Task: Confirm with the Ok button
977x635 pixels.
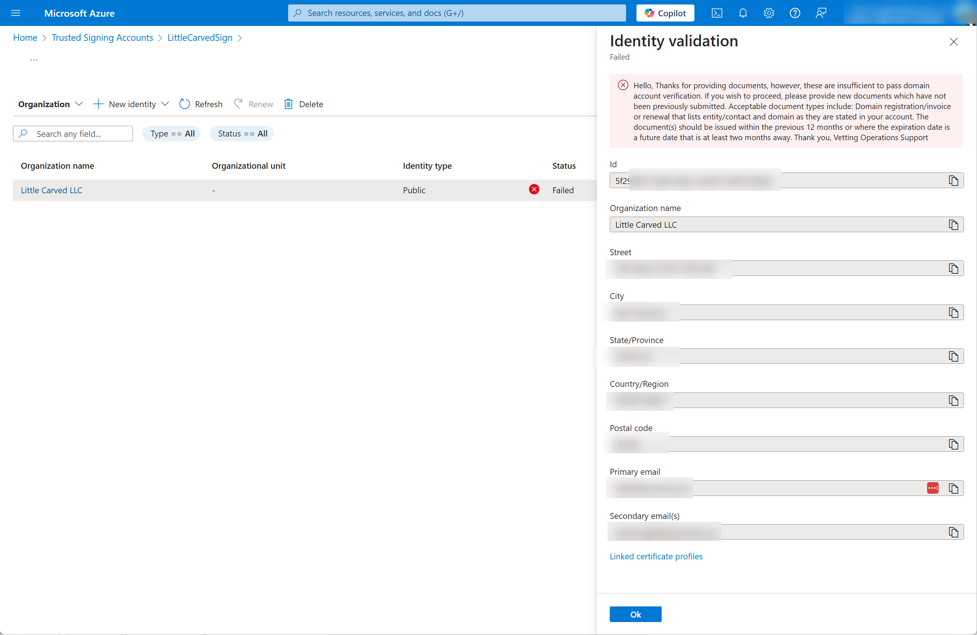Action: [x=635, y=614]
